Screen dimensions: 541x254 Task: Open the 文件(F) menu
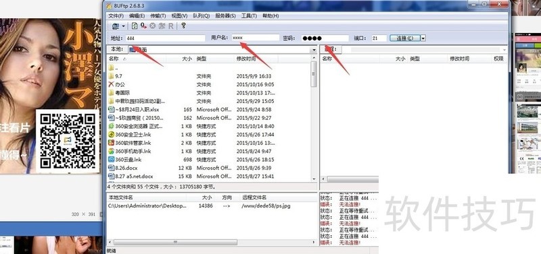pos(116,15)
